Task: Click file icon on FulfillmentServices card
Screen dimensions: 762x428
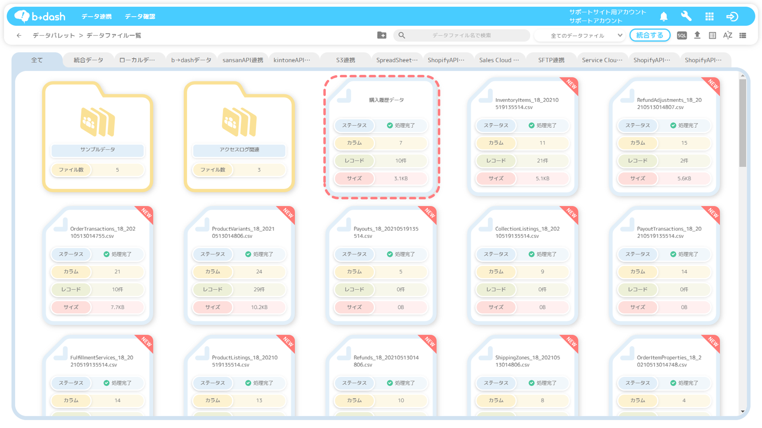Action: (x=60, y=354)
